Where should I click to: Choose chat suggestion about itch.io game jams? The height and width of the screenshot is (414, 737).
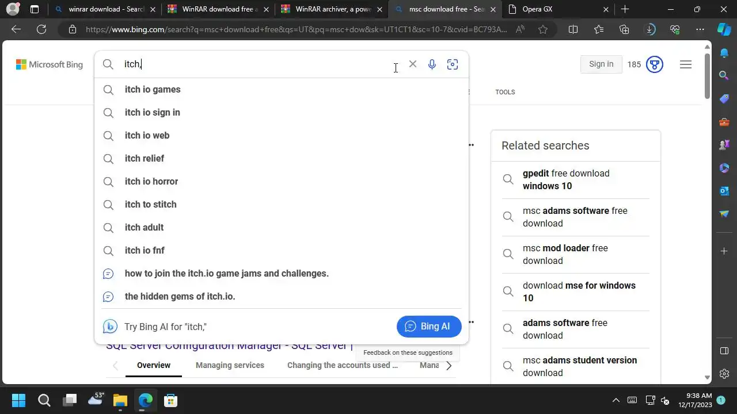click(282, 273)
